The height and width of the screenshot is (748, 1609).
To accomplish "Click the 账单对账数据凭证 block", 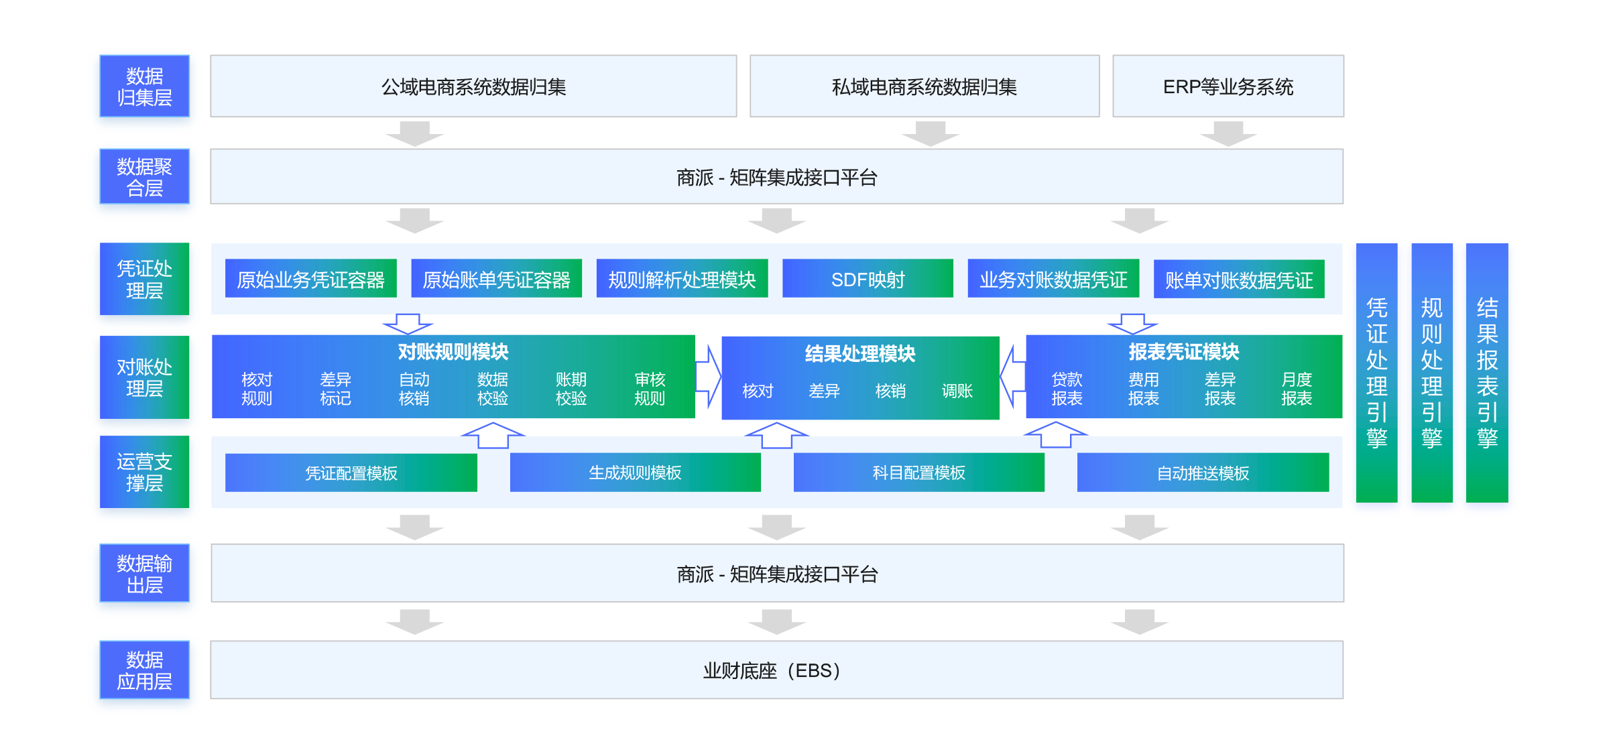I will point(1239,279).
